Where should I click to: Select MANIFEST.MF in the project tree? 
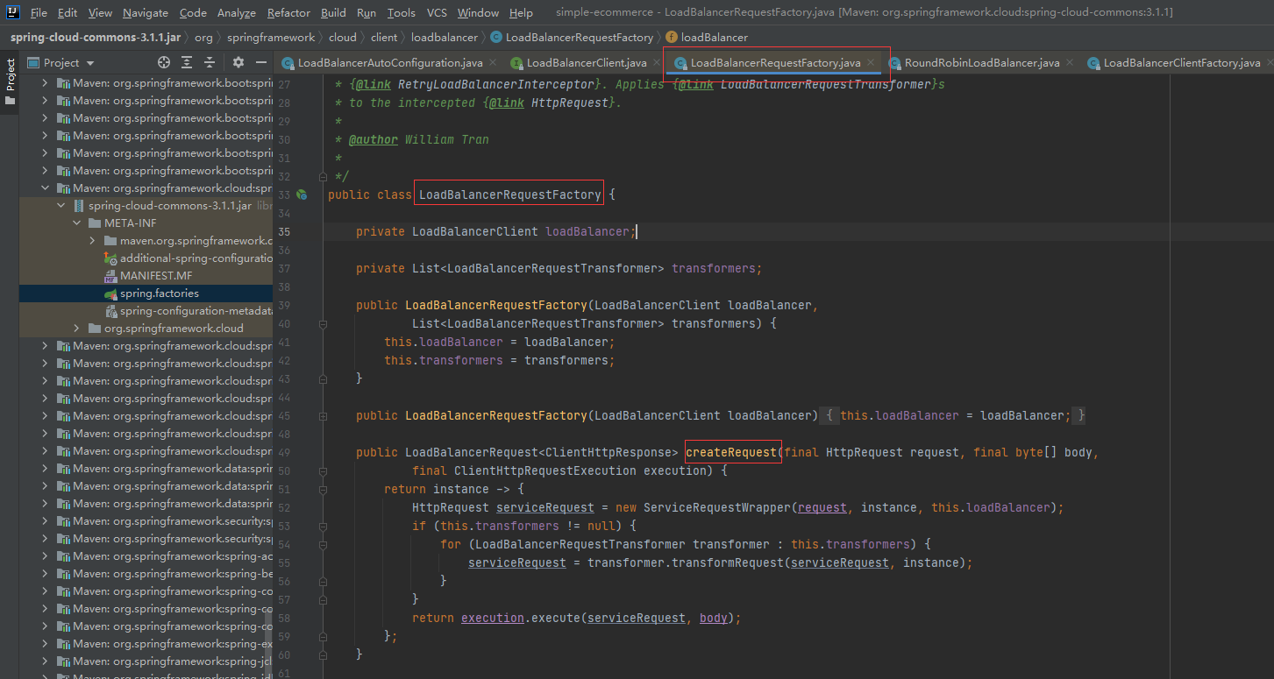155,276
